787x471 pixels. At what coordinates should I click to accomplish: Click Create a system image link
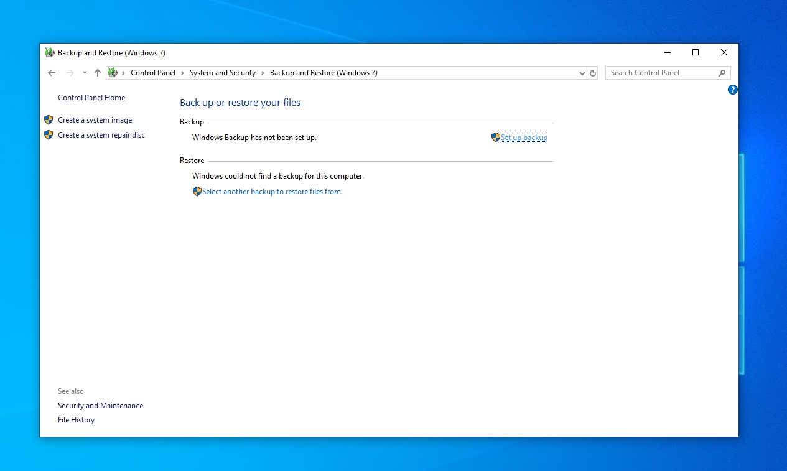95,120
